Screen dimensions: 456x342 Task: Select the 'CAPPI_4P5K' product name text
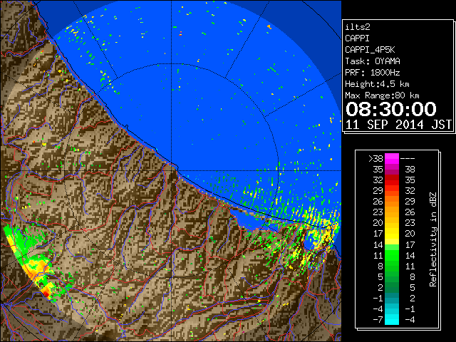tap(370, 50)
